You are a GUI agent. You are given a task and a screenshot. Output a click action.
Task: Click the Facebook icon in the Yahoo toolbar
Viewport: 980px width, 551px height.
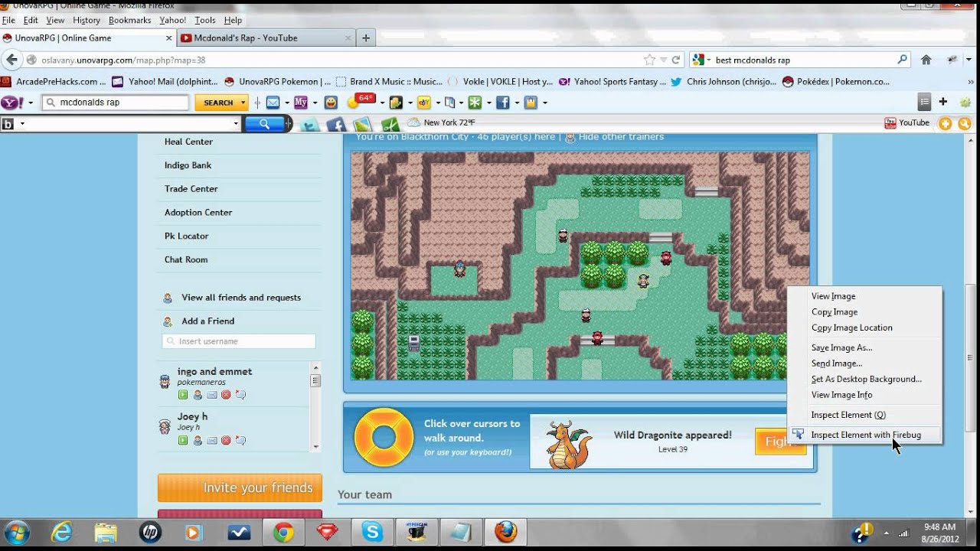(503, 102)
